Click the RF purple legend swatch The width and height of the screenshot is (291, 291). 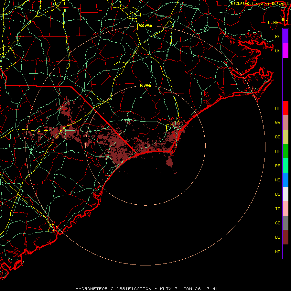pyautogui.click(x=286, y=36)
